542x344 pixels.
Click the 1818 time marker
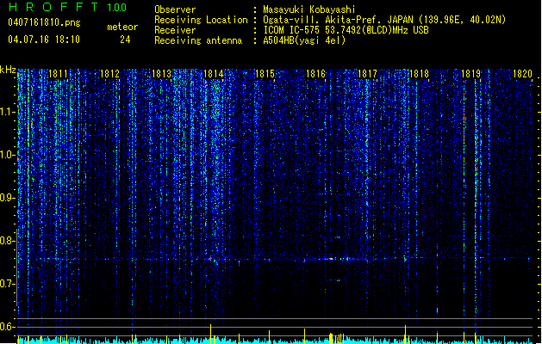pos(420,74)
